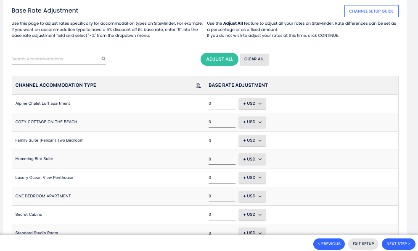418x251 pixels.
Task: Go back with the Previous button
Action: [329, 244]
